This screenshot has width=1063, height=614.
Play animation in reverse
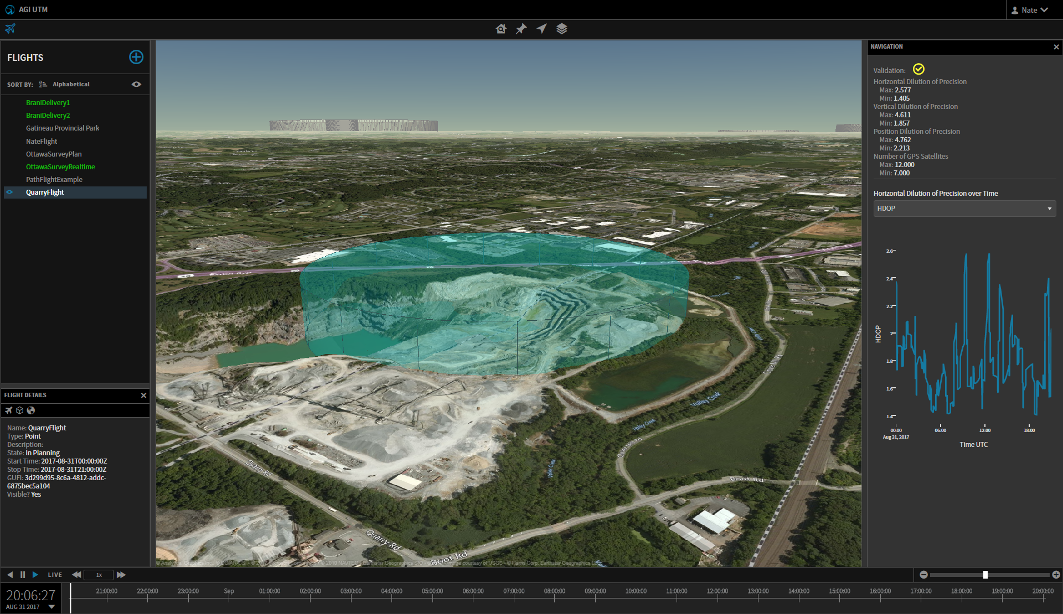tap(10, 575)
